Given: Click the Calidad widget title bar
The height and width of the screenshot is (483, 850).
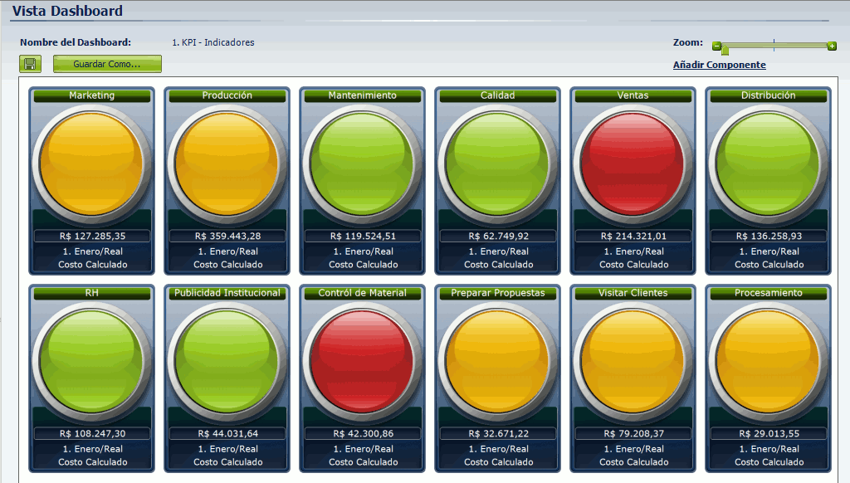Looking at the screenshot, I should click(x=497, y=95).
